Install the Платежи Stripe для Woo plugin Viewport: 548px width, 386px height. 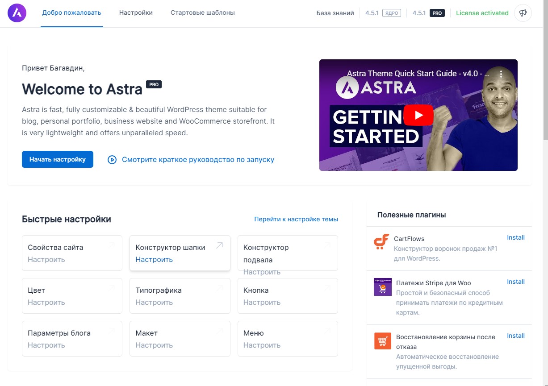515,282
